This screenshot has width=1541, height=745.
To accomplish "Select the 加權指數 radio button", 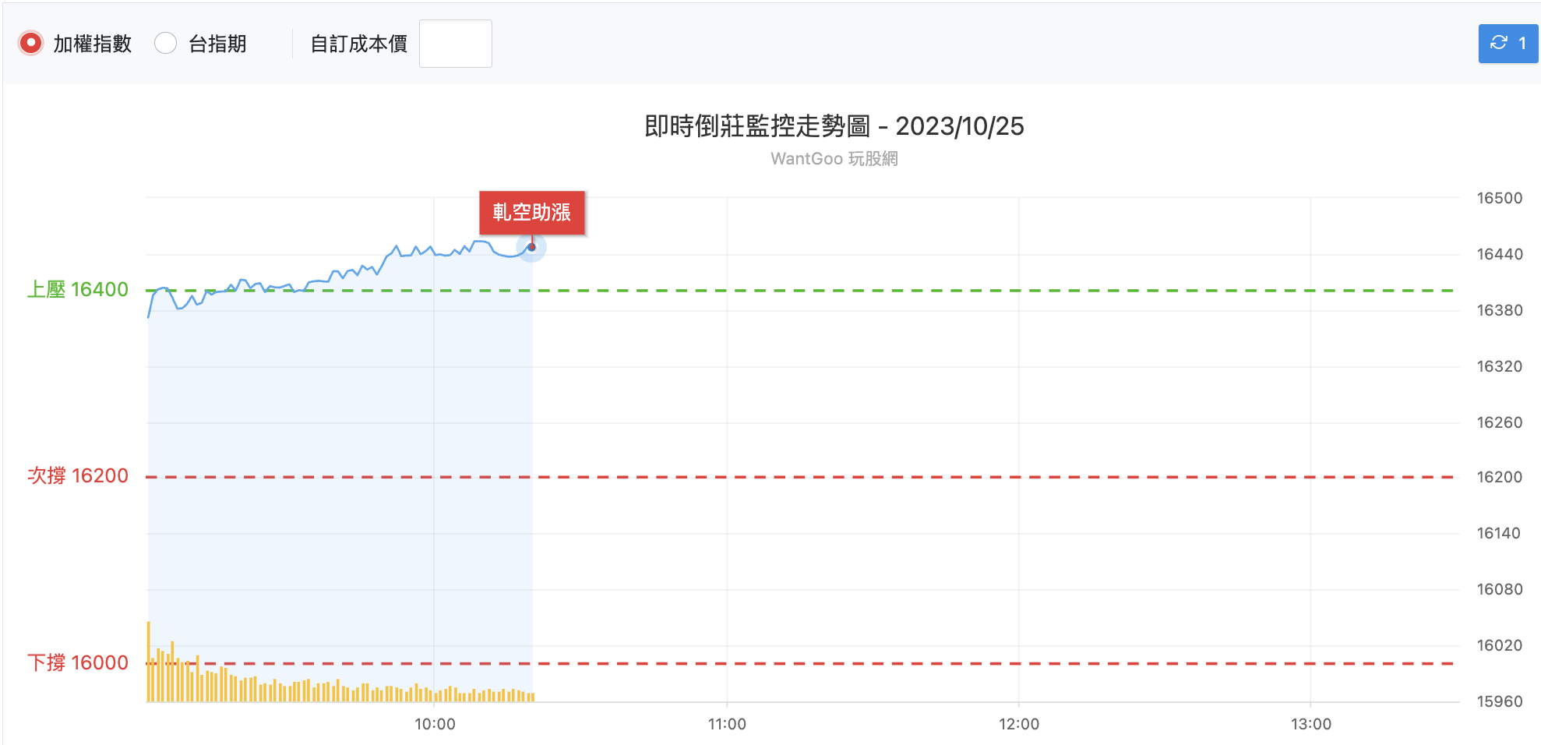I will coord(30,43).
